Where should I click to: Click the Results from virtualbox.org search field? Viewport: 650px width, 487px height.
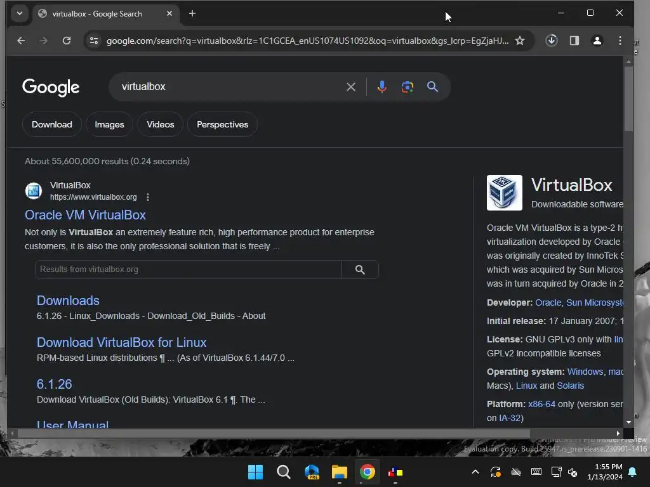pyautogui.click(x=188, y=269)
